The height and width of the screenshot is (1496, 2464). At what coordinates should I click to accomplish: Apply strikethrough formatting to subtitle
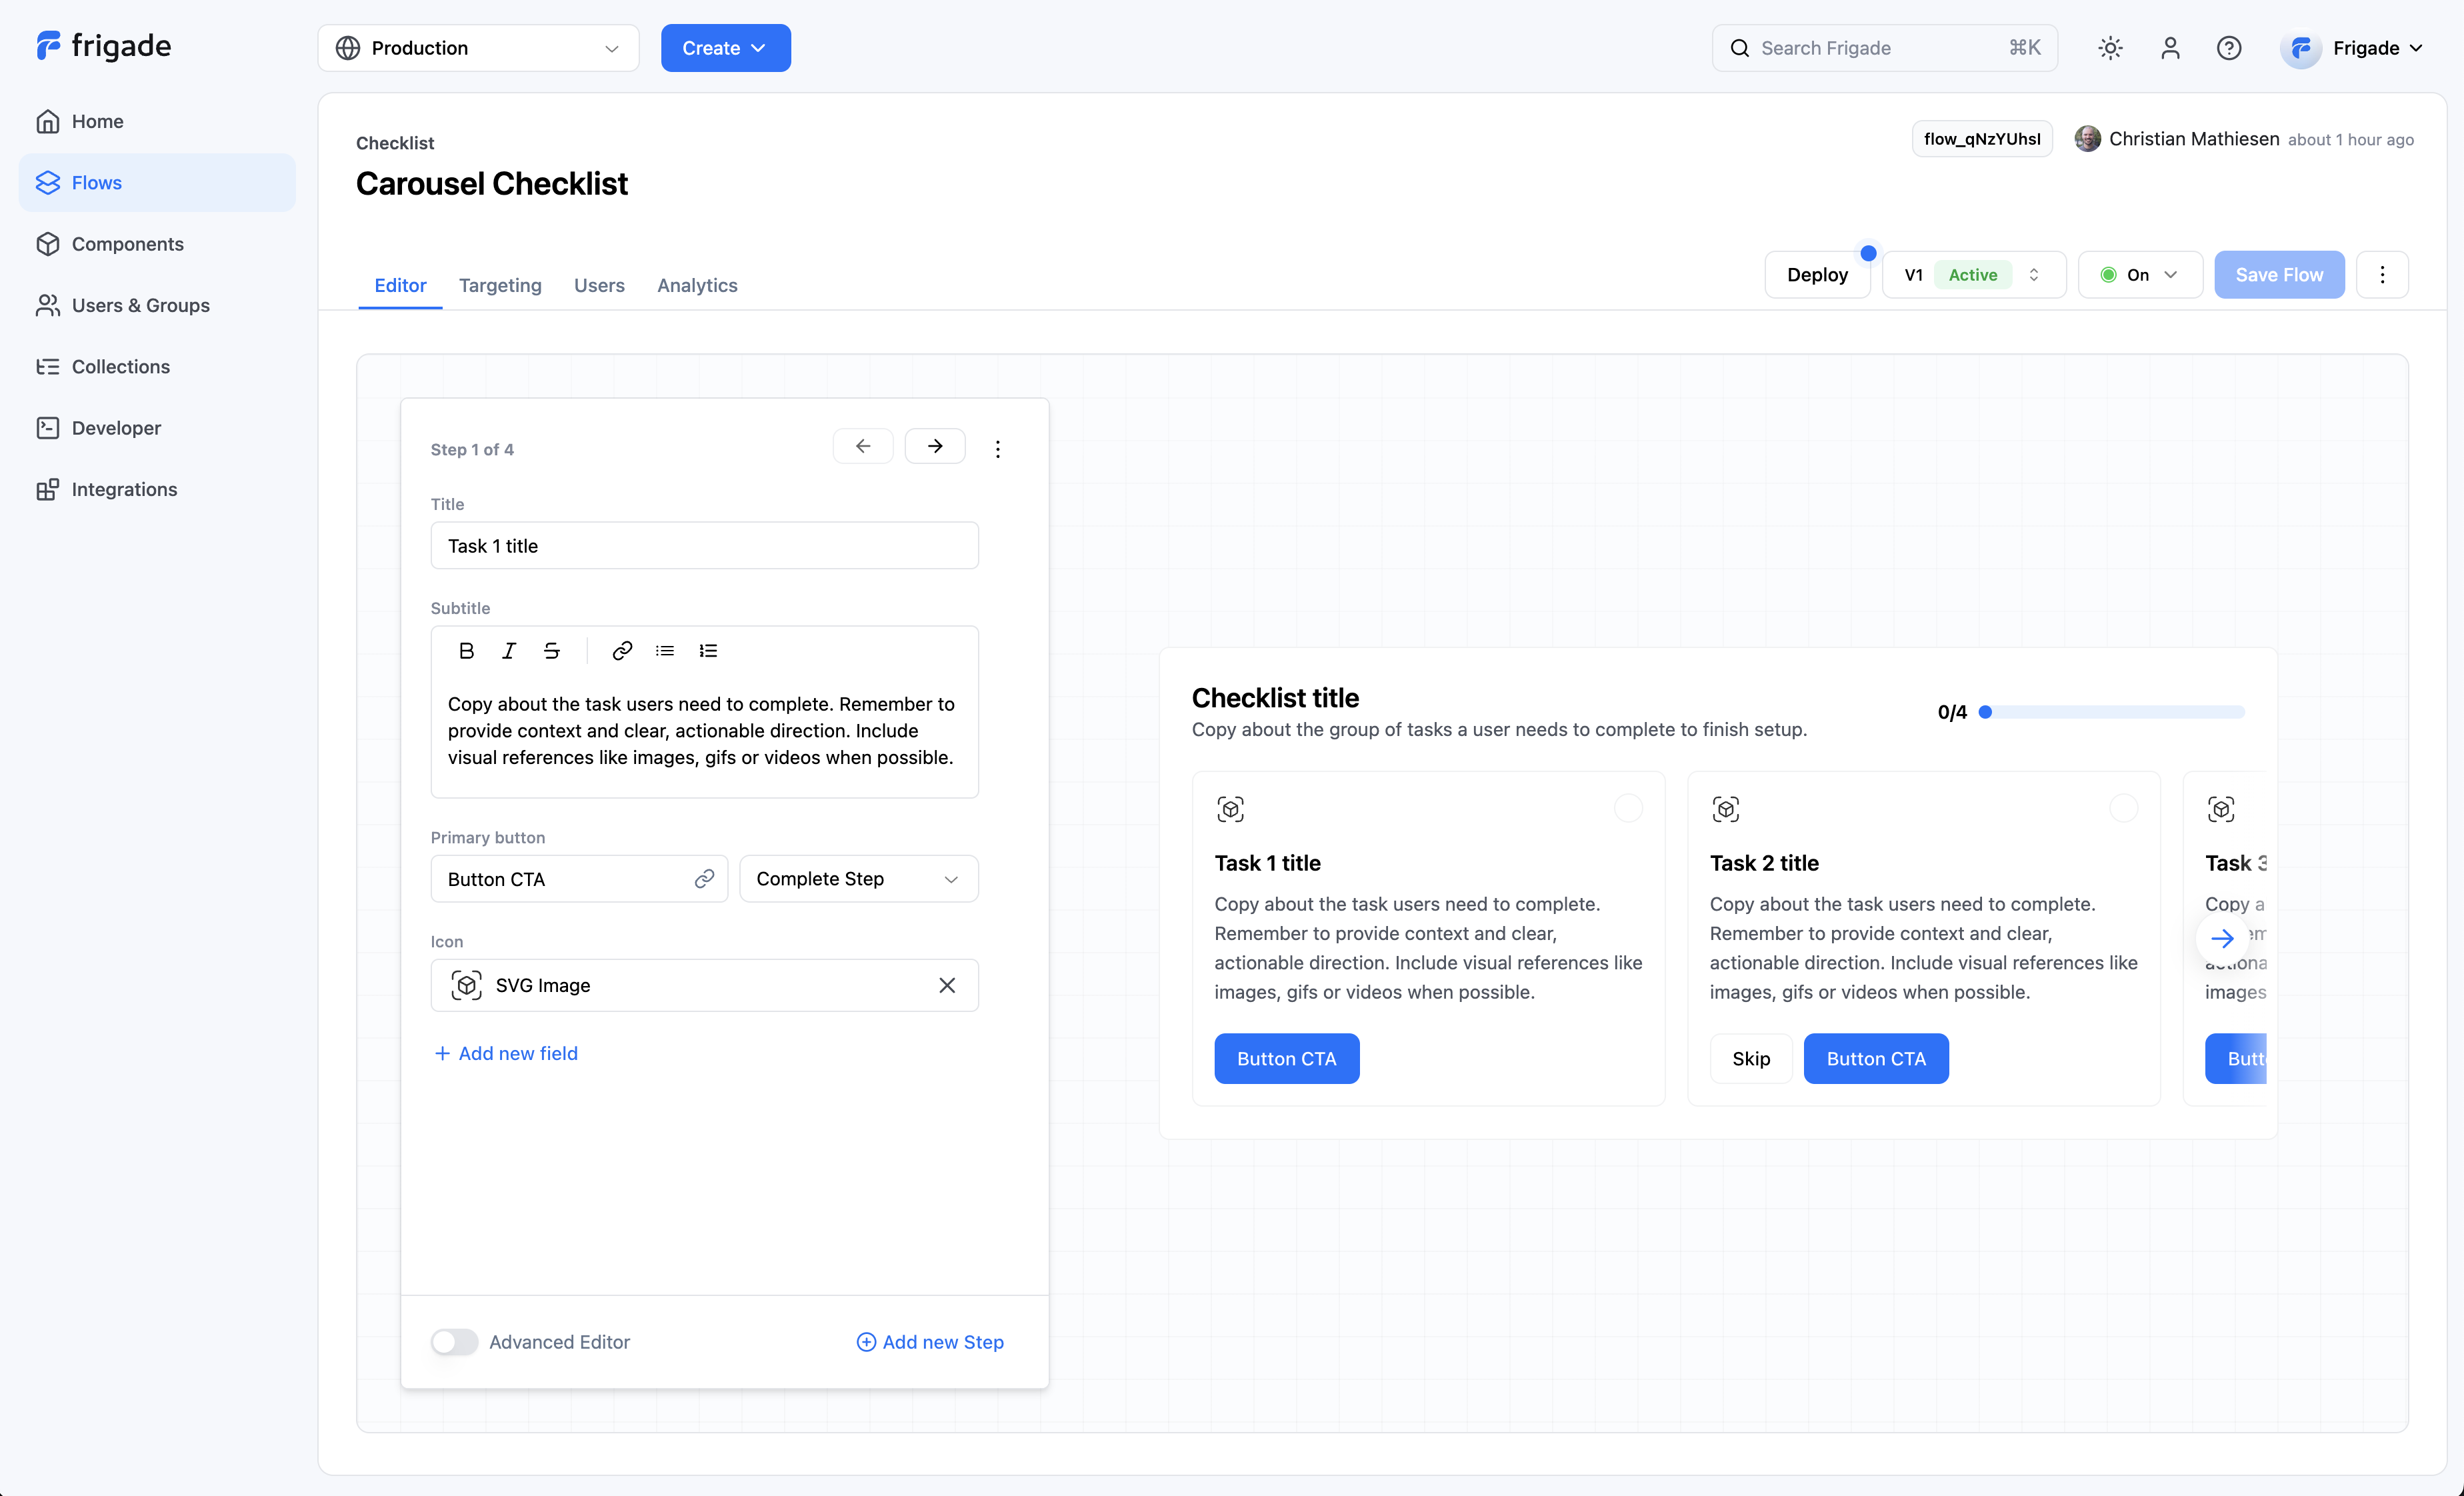pyautogui.click(x=551, y=651)
